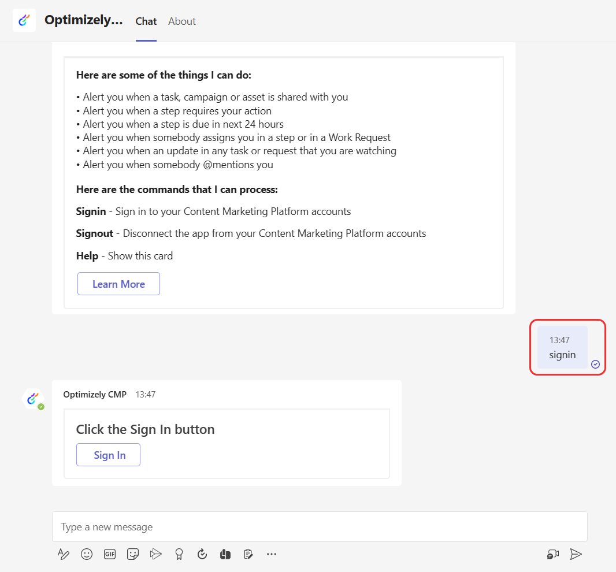Send the message with arrow icon
The width and height of the screenshot is (616, 572).
tap(576, 554)
